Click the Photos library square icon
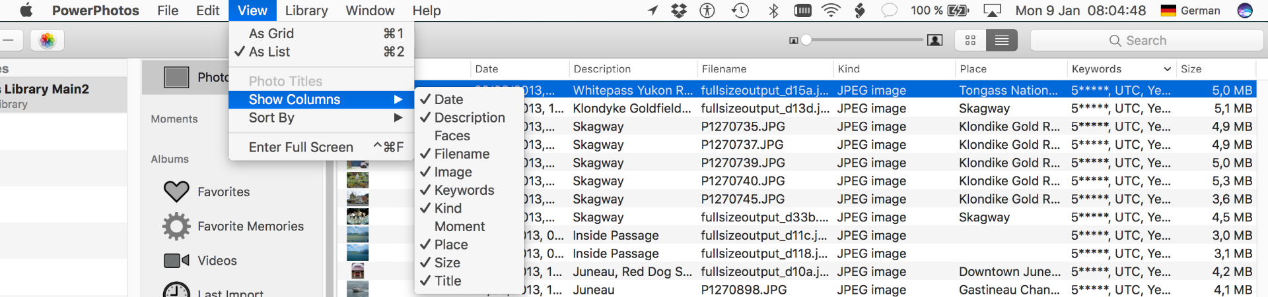 [x=176, y=77]
